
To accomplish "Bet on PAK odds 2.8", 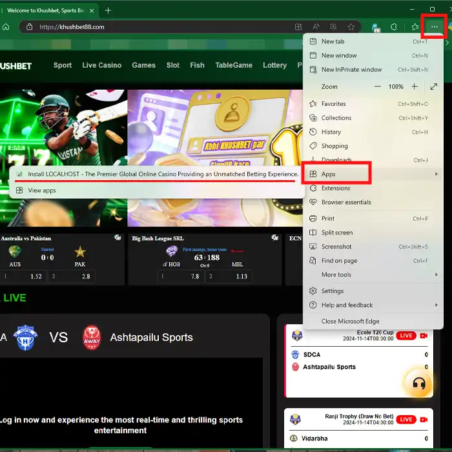I will pos(72,276).
